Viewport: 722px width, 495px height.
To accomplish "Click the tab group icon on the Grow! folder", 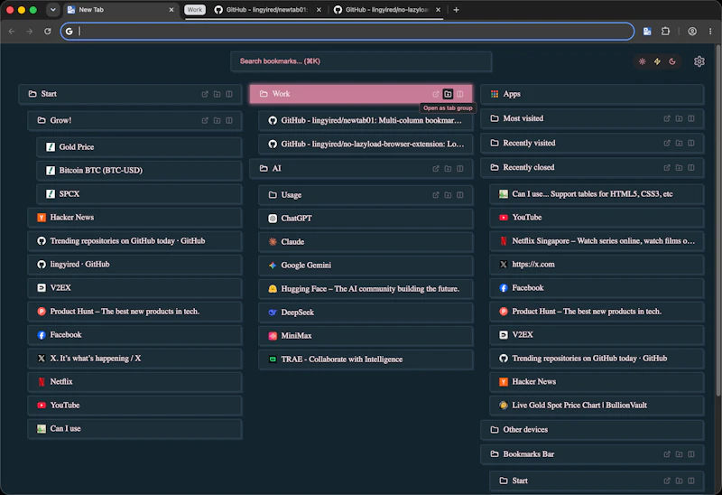I will 217,120.
